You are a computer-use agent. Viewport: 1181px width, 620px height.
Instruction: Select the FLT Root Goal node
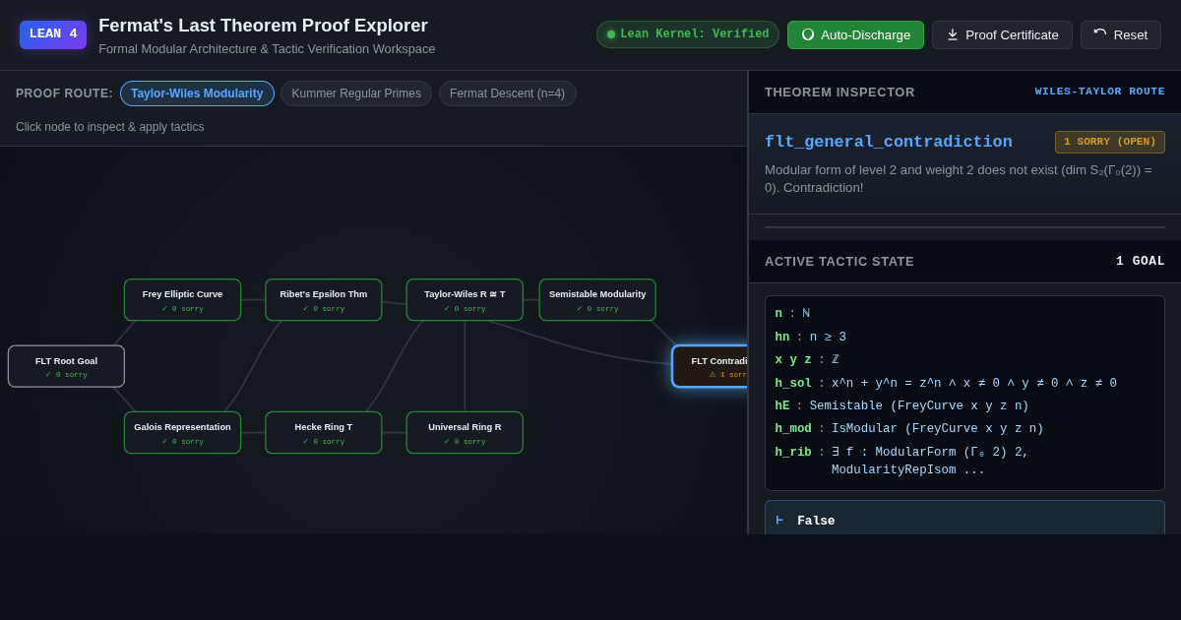click(66, 366)
